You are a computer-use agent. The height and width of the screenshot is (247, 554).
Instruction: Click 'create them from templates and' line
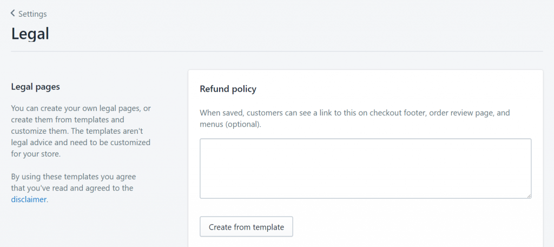(68, 120)
